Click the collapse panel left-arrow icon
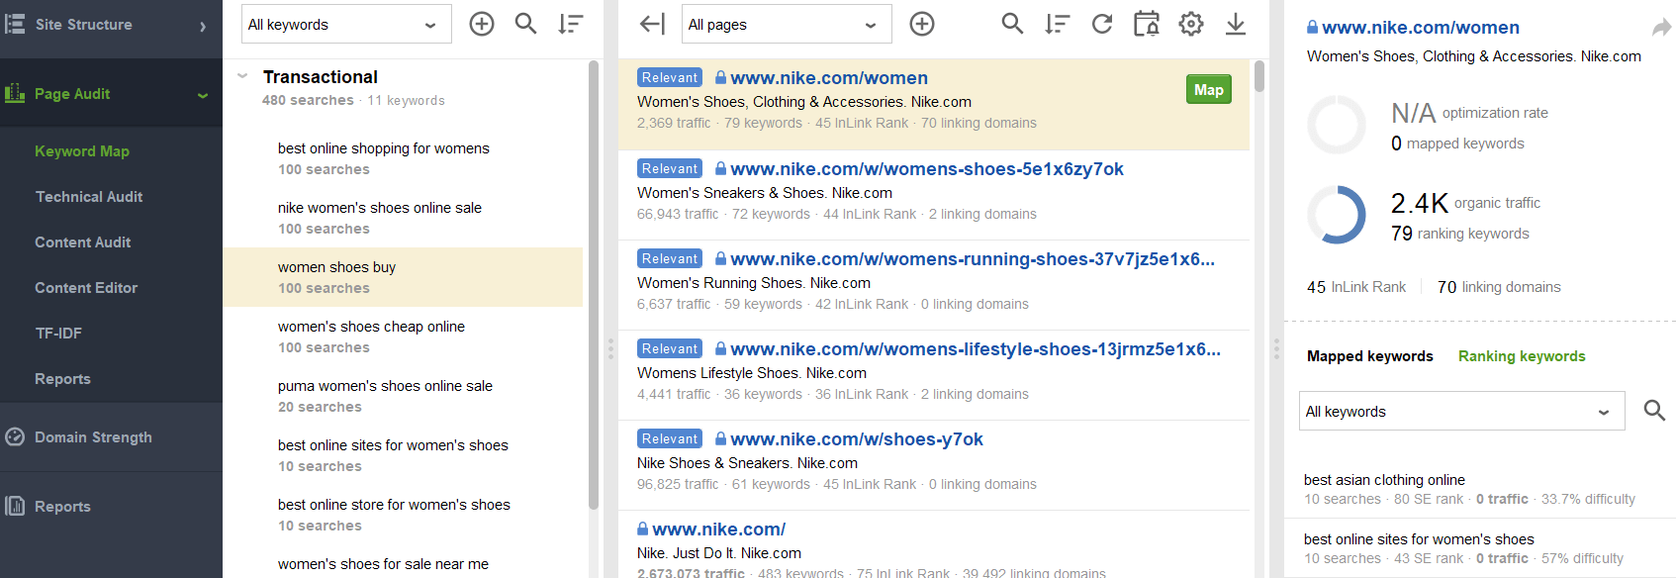The width and height of the screenshot is (1676, 578). coord(652,24)
